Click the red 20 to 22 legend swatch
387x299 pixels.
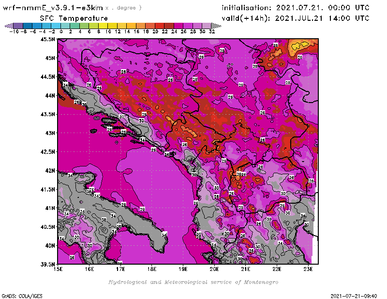(x=160, y=26)
